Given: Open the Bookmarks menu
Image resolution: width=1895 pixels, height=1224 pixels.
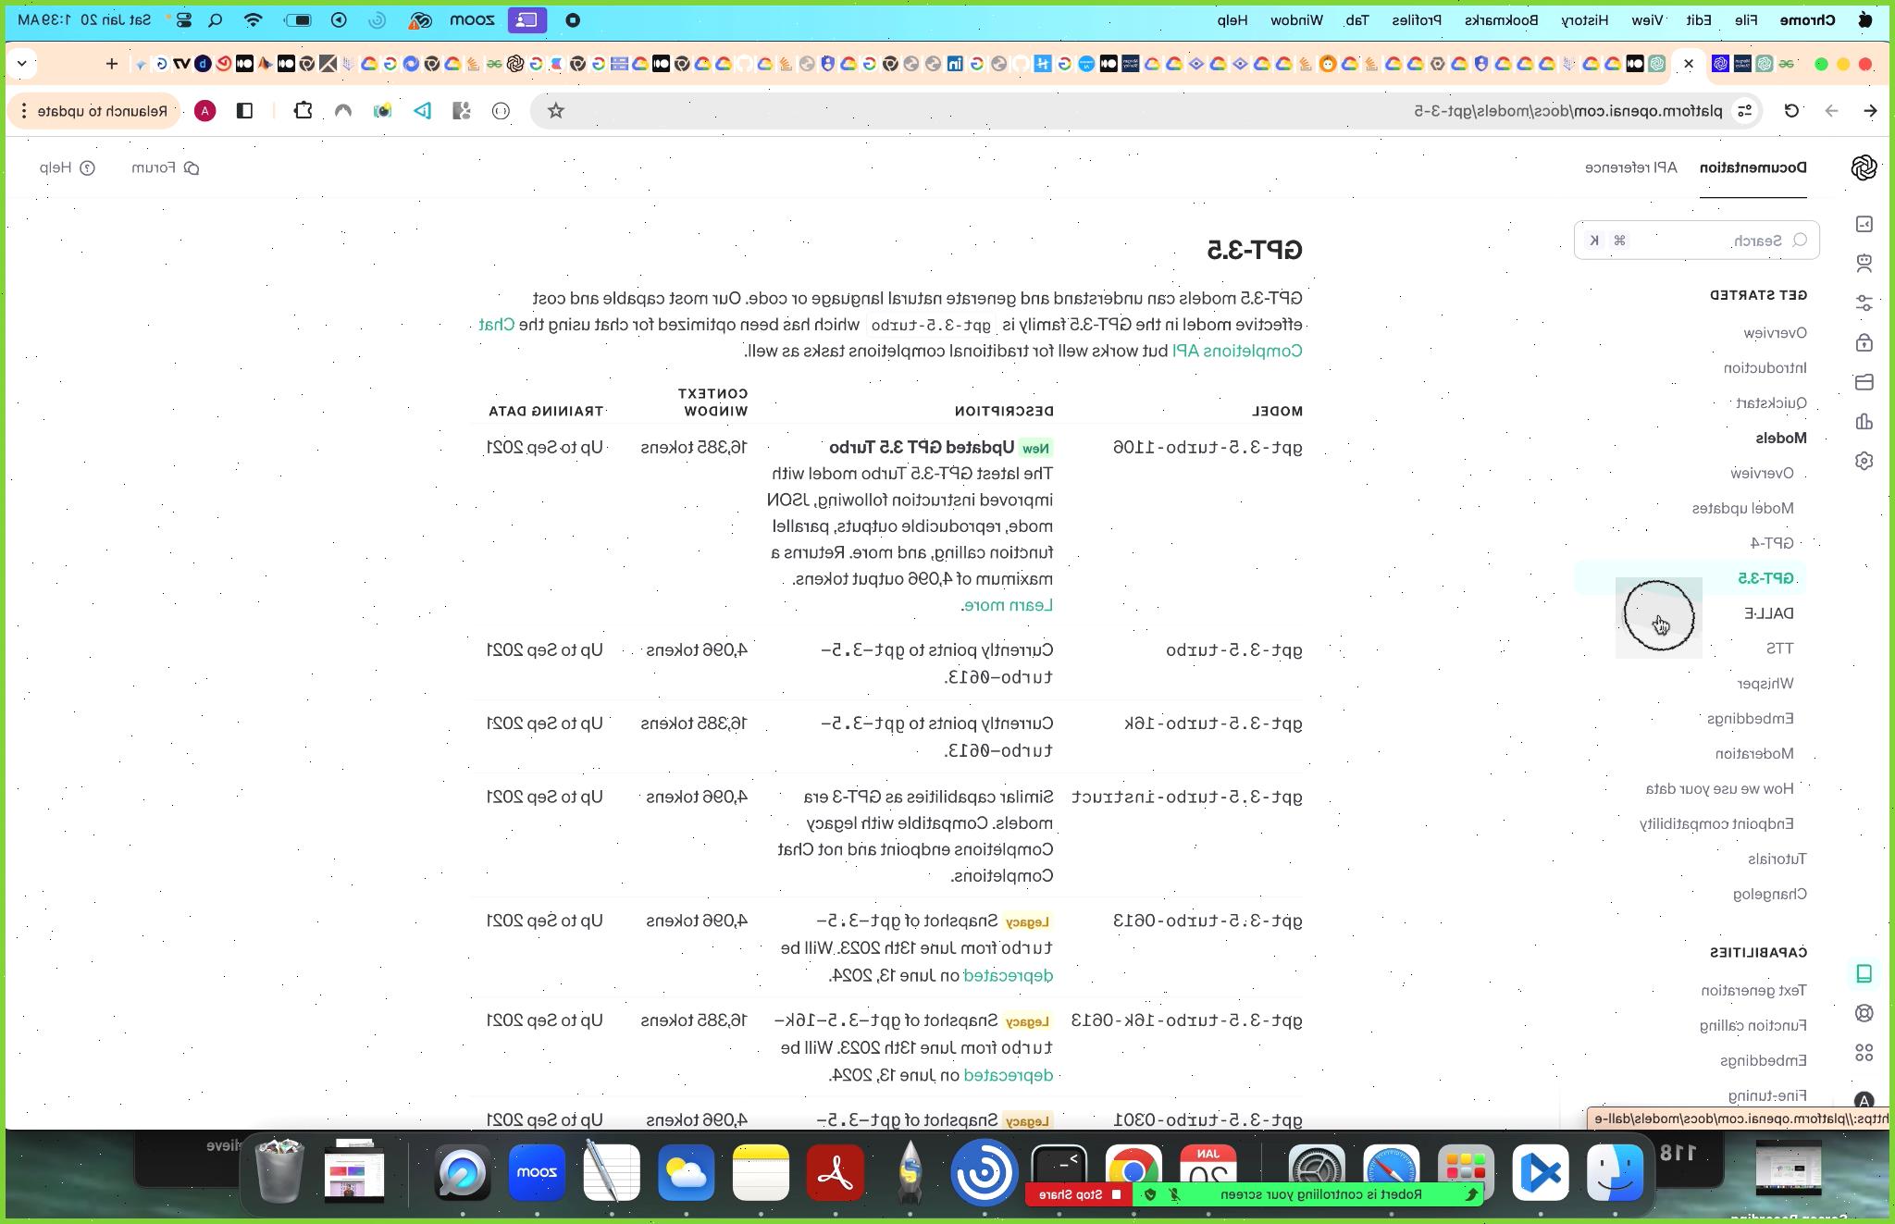Looking at the screenshot, I should pyautogui.click(x=1501, y=19).
